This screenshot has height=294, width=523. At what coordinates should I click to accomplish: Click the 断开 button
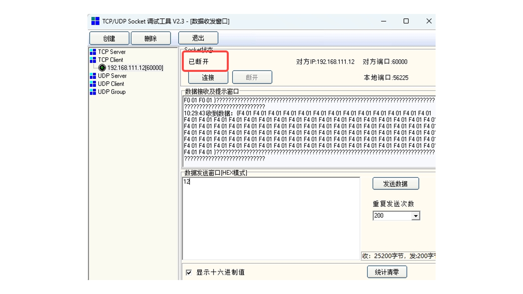point(252,78)
